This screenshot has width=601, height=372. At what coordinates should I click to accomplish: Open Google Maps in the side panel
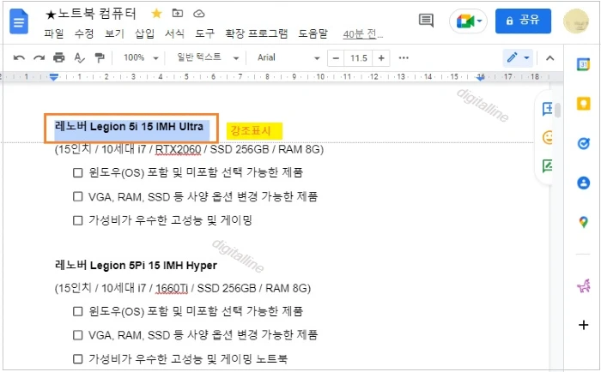[x=583, y=222]
